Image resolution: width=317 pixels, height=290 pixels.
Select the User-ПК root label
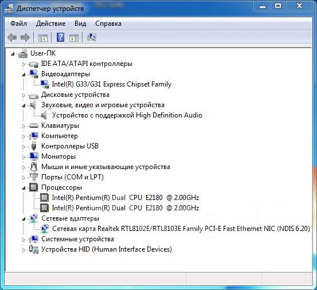43,53
